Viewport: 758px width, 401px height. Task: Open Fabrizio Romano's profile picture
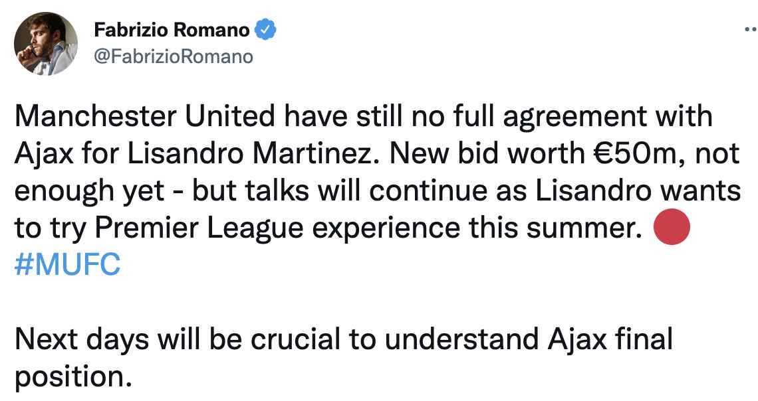[x=45, y=44]
